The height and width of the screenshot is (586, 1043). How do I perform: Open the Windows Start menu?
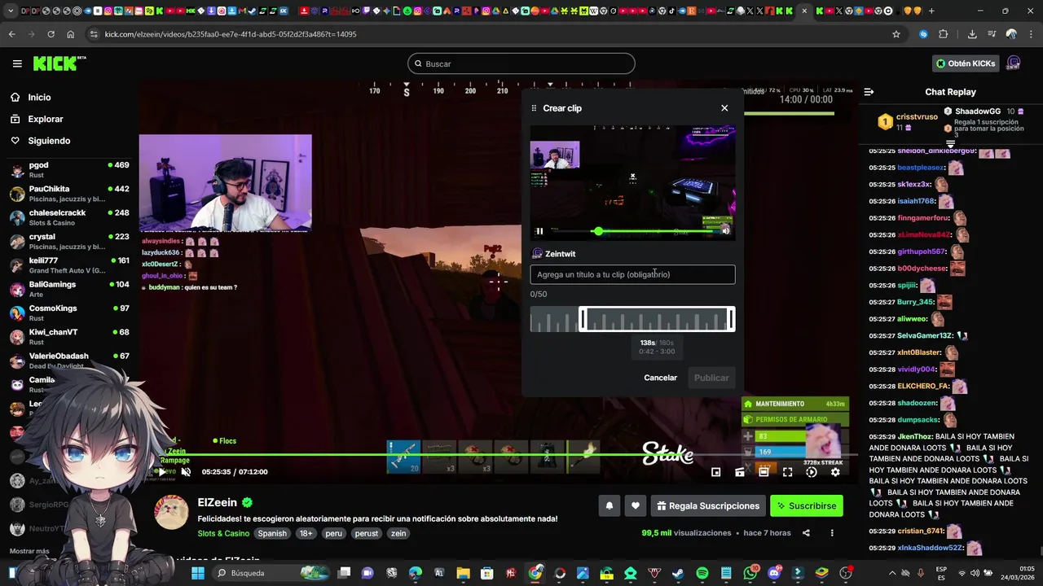pos(197,573)
